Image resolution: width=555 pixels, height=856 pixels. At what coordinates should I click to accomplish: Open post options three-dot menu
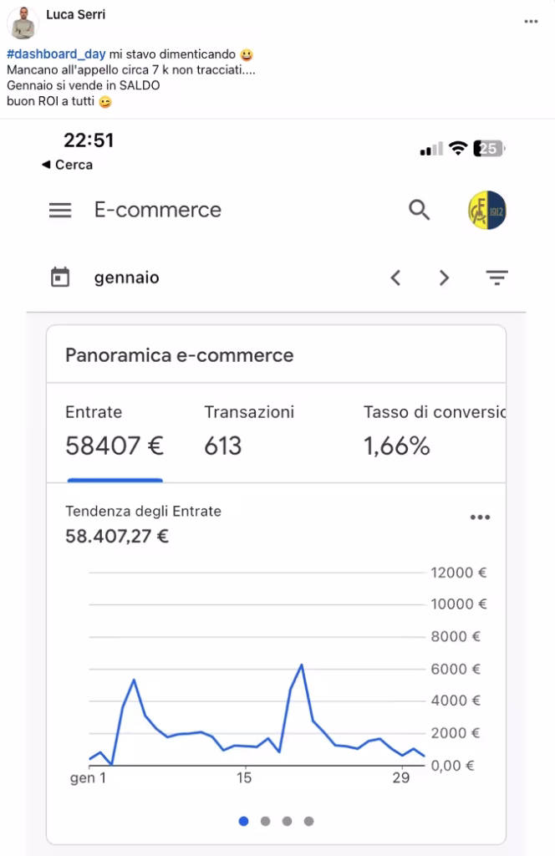tap(531, 22)
